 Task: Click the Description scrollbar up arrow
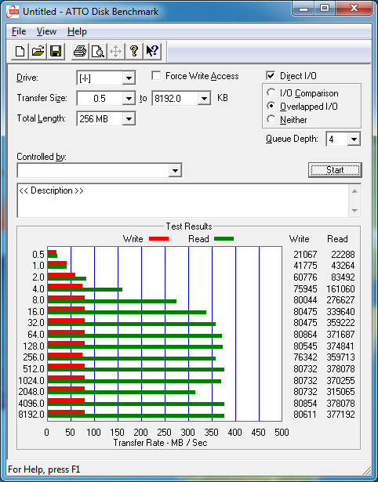tap(354, 191)
